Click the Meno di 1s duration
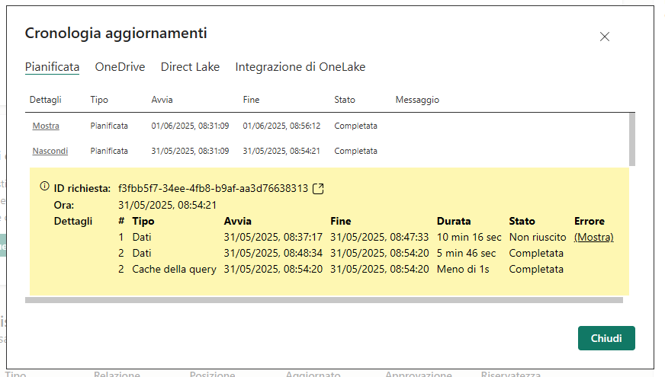 (x=463, y=270)
